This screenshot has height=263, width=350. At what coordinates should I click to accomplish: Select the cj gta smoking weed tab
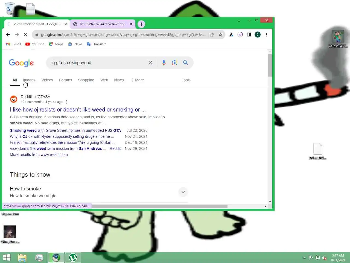coord(37,24)
